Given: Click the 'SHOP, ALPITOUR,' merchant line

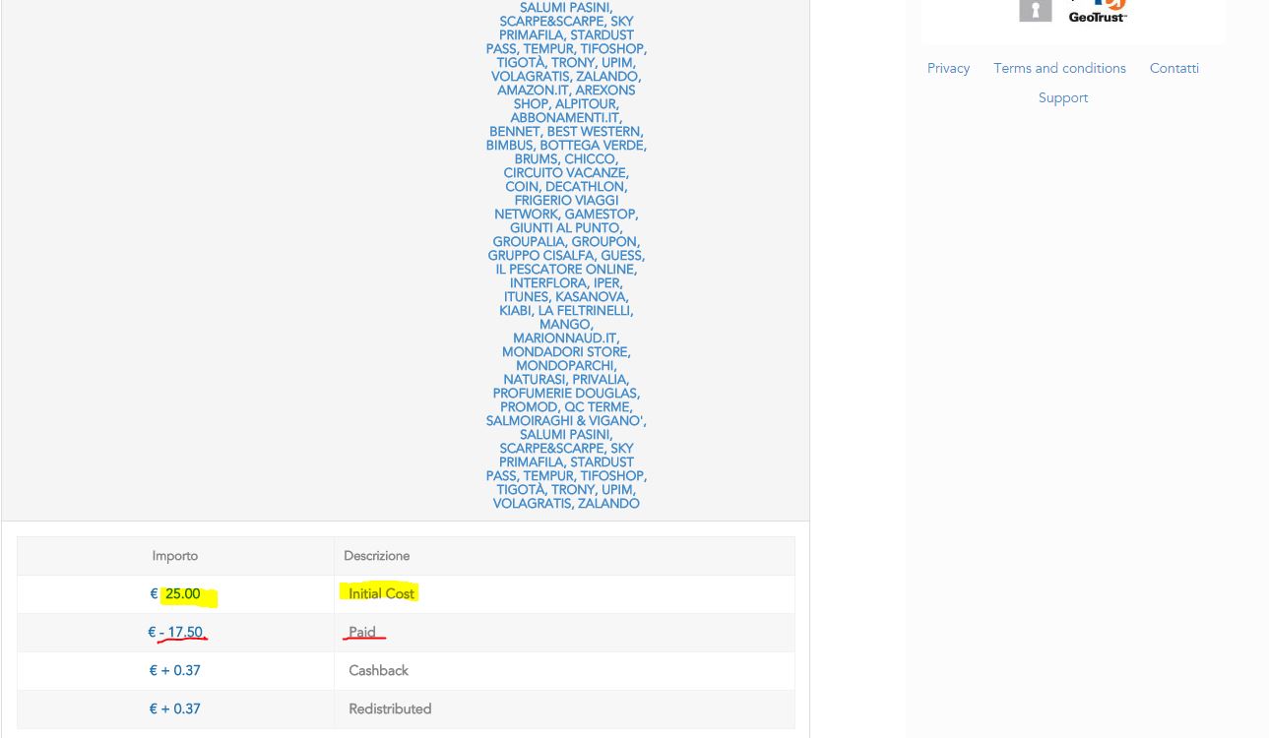Looking at the screenshot, I should coord(566,104).
